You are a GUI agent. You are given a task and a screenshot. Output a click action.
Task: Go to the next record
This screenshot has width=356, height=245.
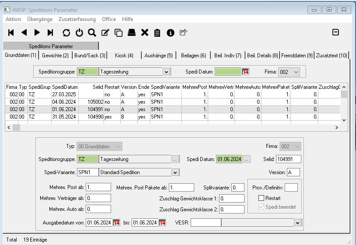point(37,32)
